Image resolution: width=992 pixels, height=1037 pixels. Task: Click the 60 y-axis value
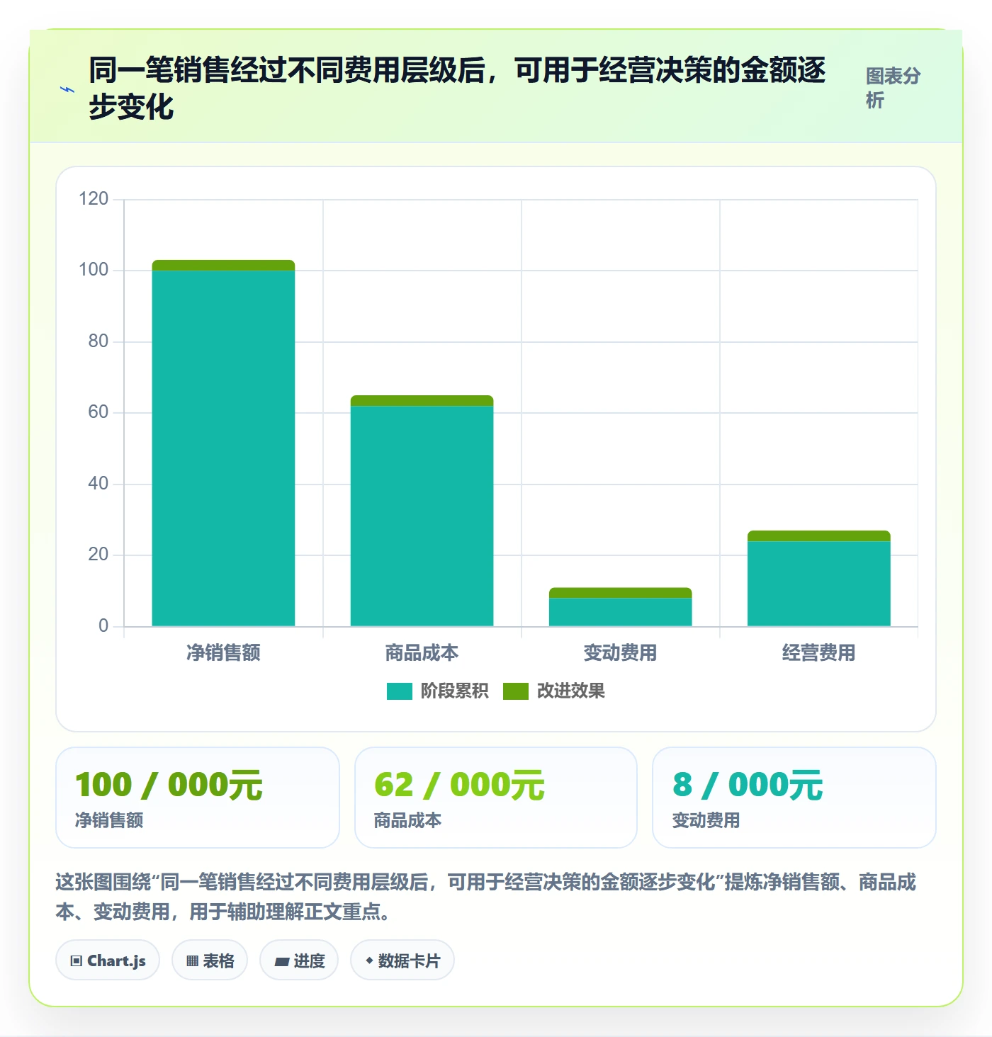[x=98, y=412]
